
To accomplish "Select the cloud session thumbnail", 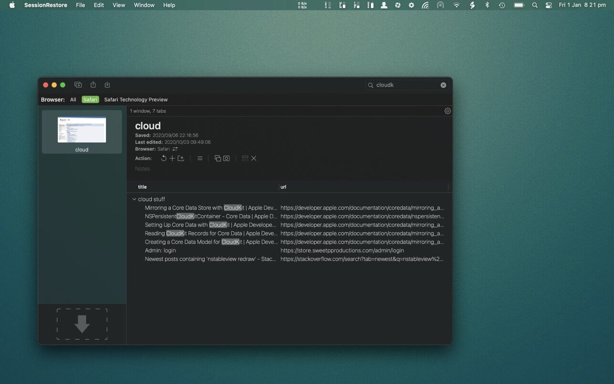I will [x=82, y=132].
